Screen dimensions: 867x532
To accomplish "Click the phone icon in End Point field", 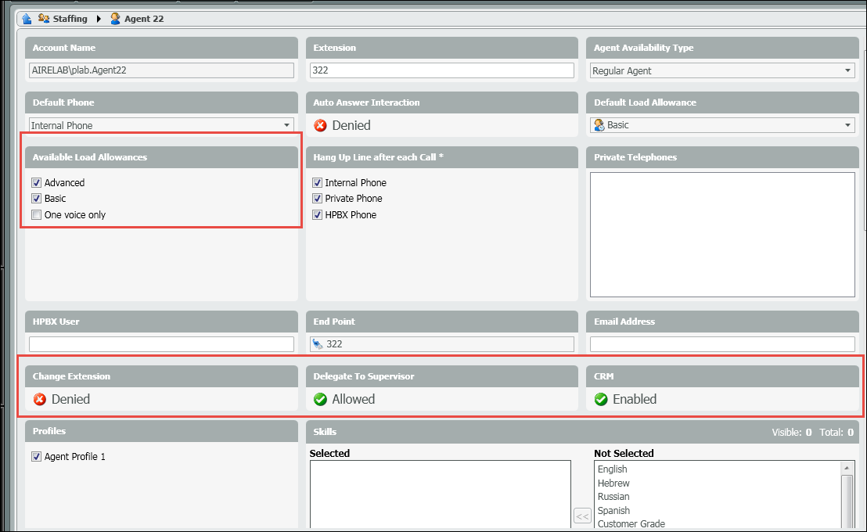I will pos(318,343).
